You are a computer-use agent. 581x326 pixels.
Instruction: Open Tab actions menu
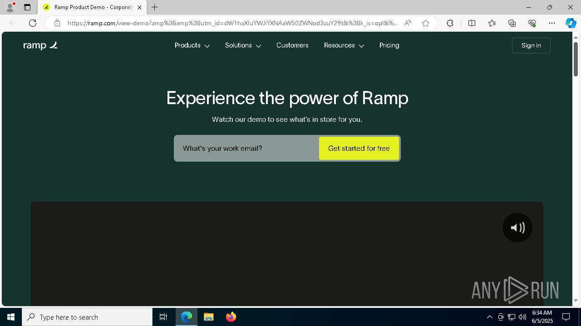coord(27,7)
